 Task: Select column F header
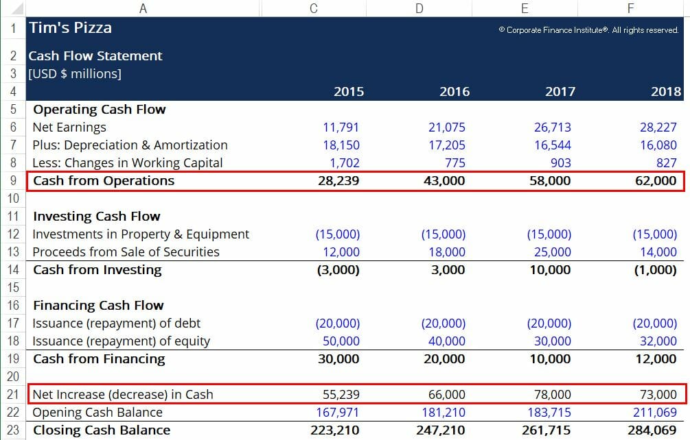(630, 8)
